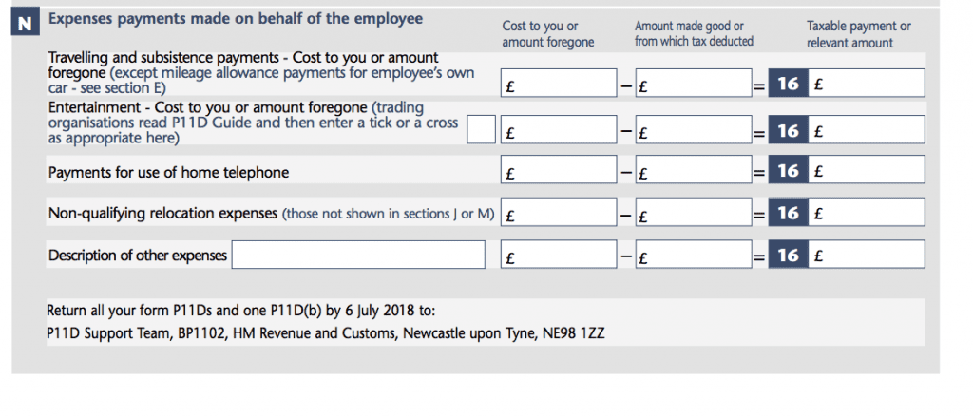This screenshot has height=417, width=973.
Task: Select other expenses taxable payment field
Action: [867, 255]
